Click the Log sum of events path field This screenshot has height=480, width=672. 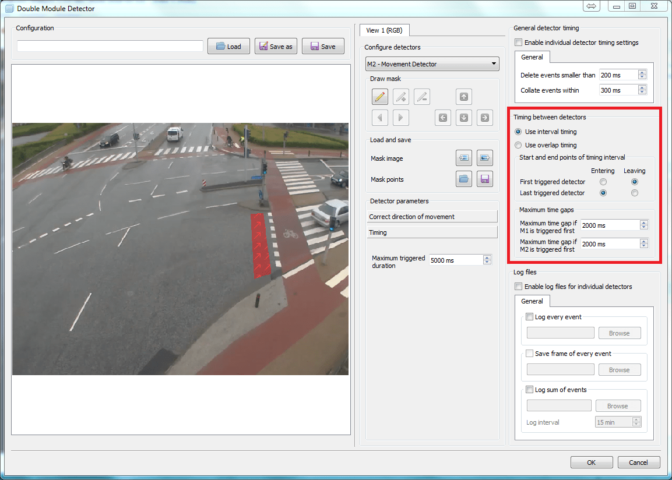coord(560,406)
